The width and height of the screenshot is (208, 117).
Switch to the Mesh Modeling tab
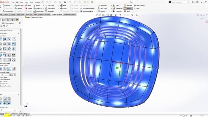point(39,14)
